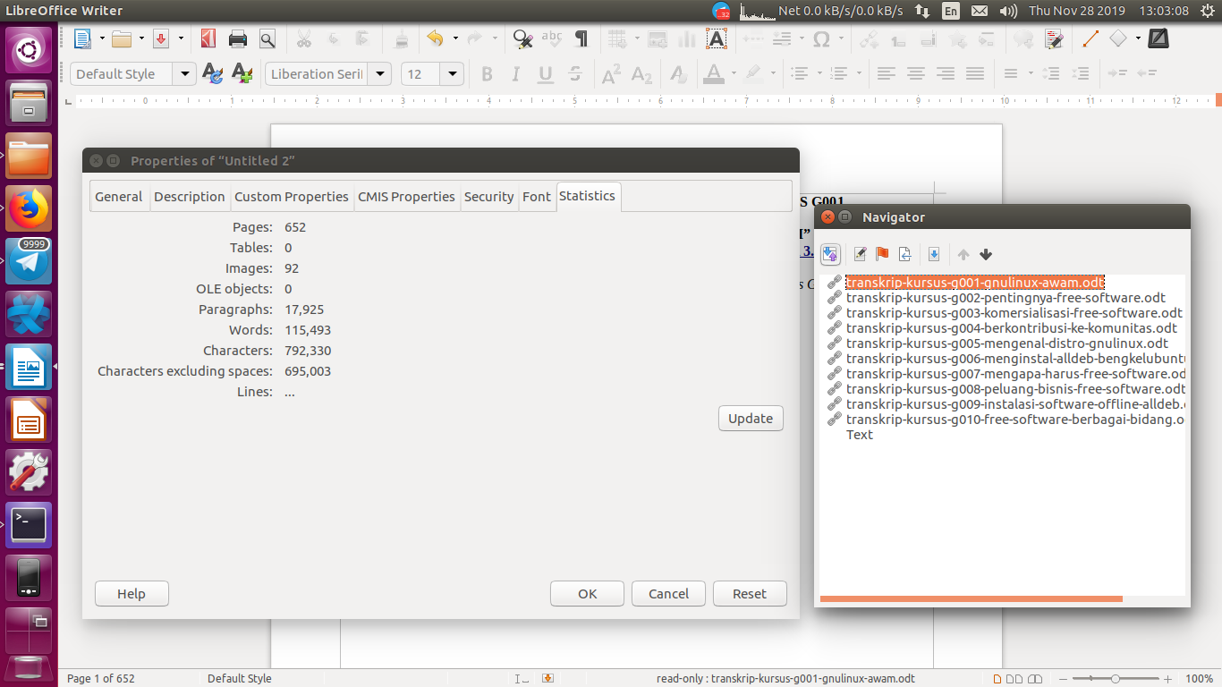Click Help in the Properties dialog

pyautogui.click(x=132, y=593)
